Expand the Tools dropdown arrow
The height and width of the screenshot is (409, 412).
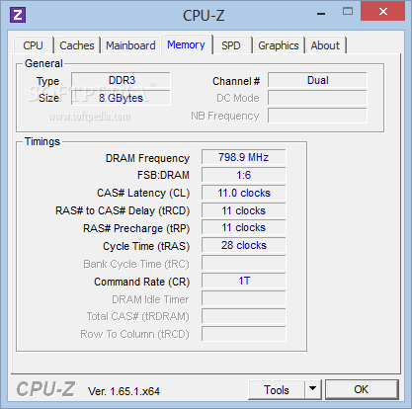coord(313,390)
